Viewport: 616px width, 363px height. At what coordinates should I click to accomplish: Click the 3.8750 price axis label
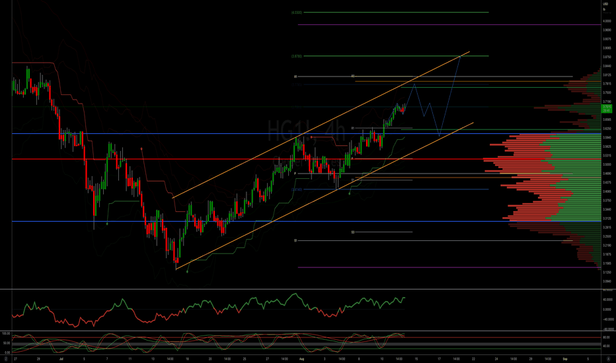tap(607, 57)
